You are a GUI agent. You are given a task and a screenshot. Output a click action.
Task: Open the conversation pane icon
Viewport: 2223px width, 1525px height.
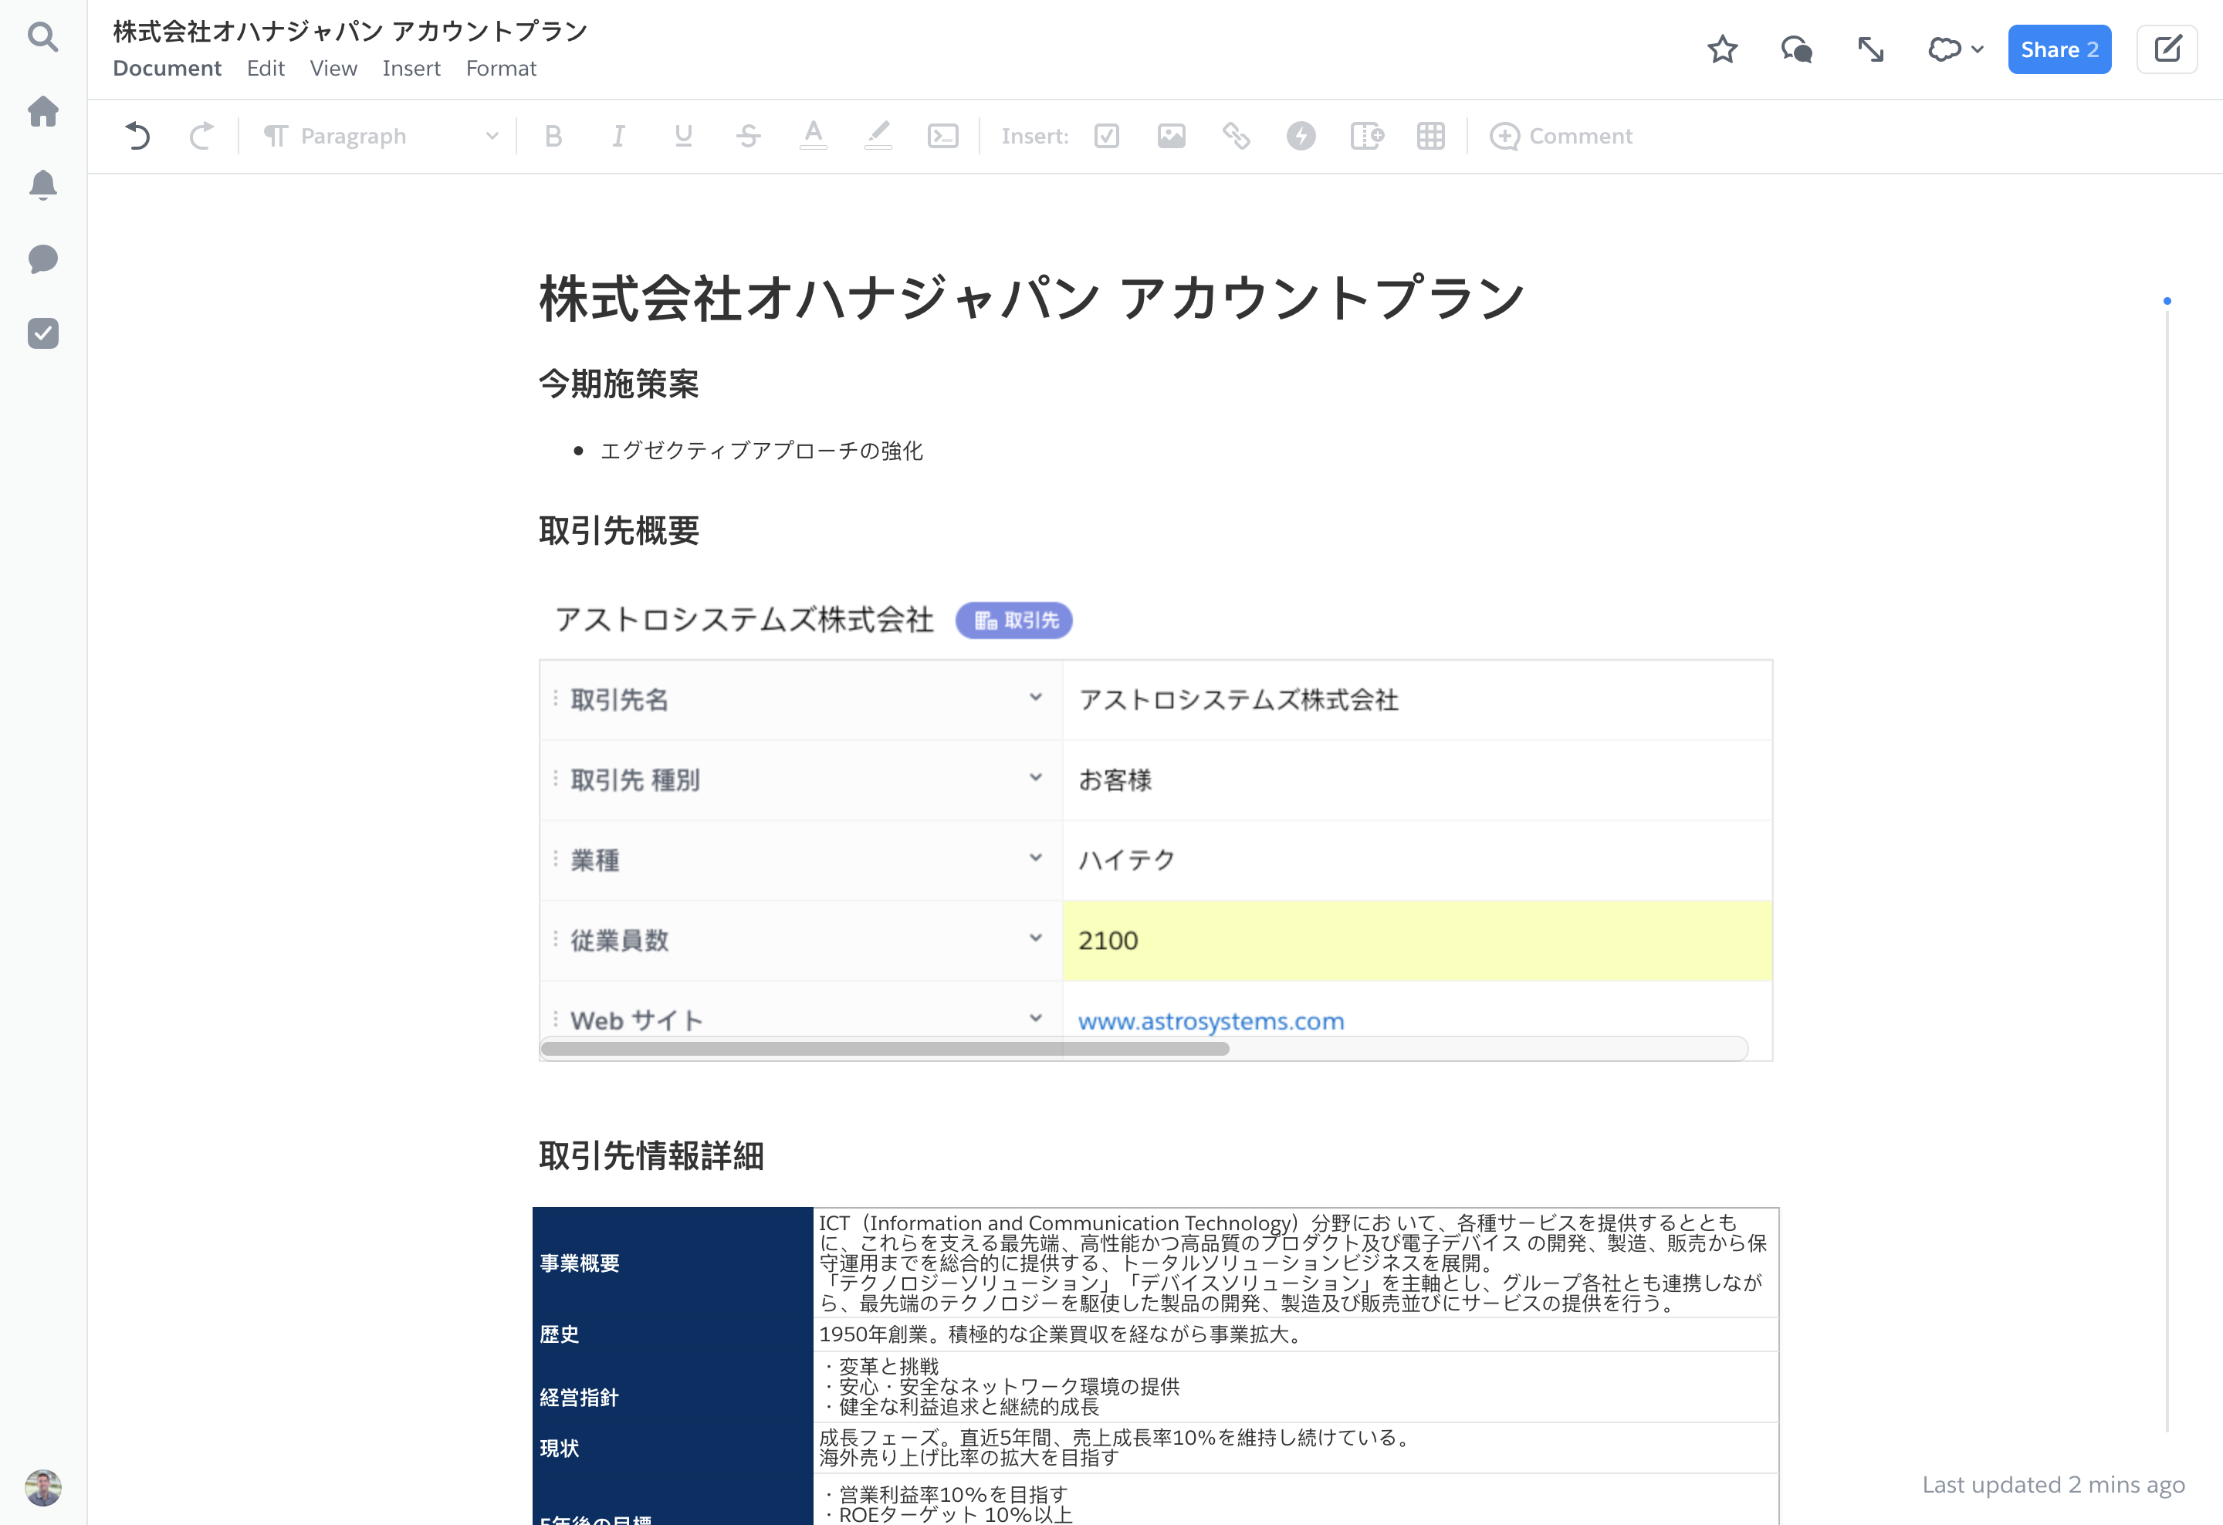[x=1796, y=49]
